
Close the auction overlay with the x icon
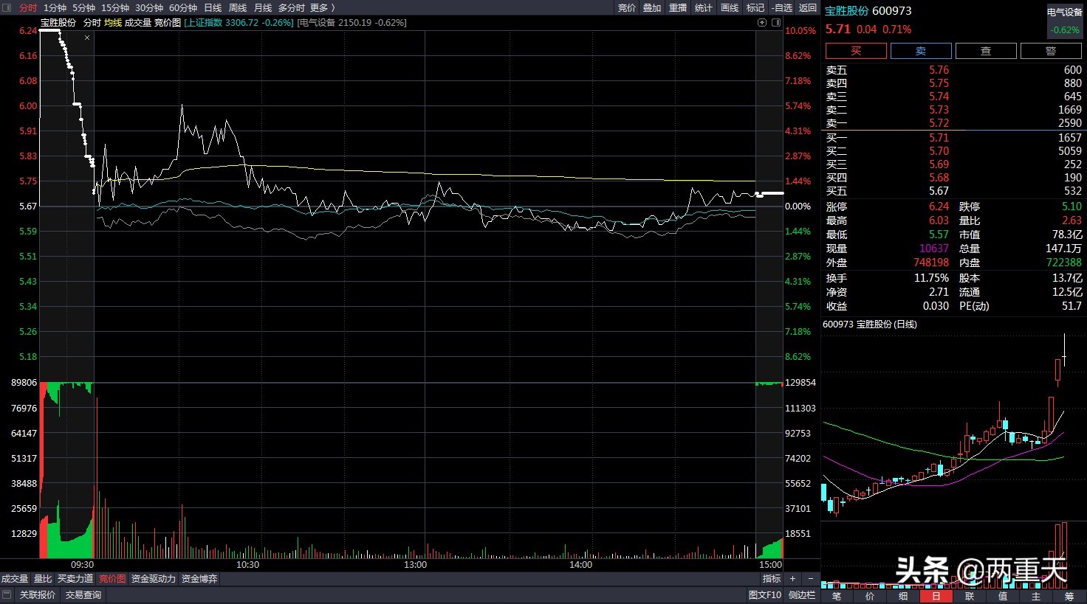87,38
